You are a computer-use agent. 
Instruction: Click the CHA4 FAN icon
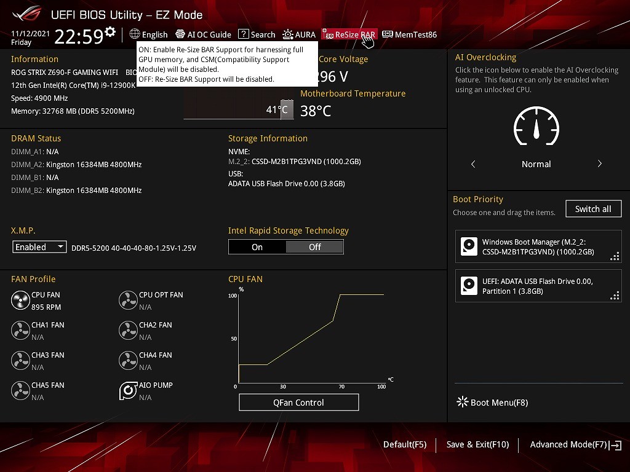(x=128, y=360)
